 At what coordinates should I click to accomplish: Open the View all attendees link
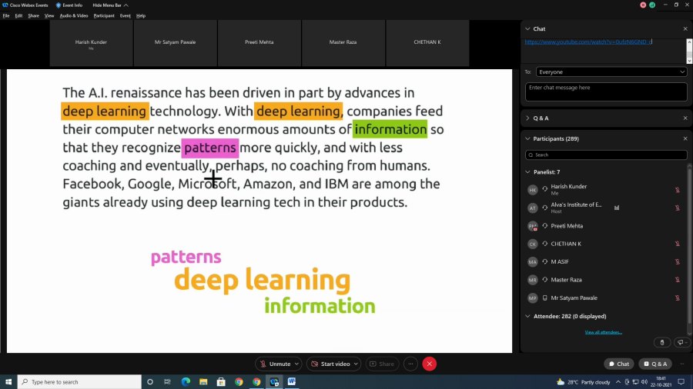(603, 332)
